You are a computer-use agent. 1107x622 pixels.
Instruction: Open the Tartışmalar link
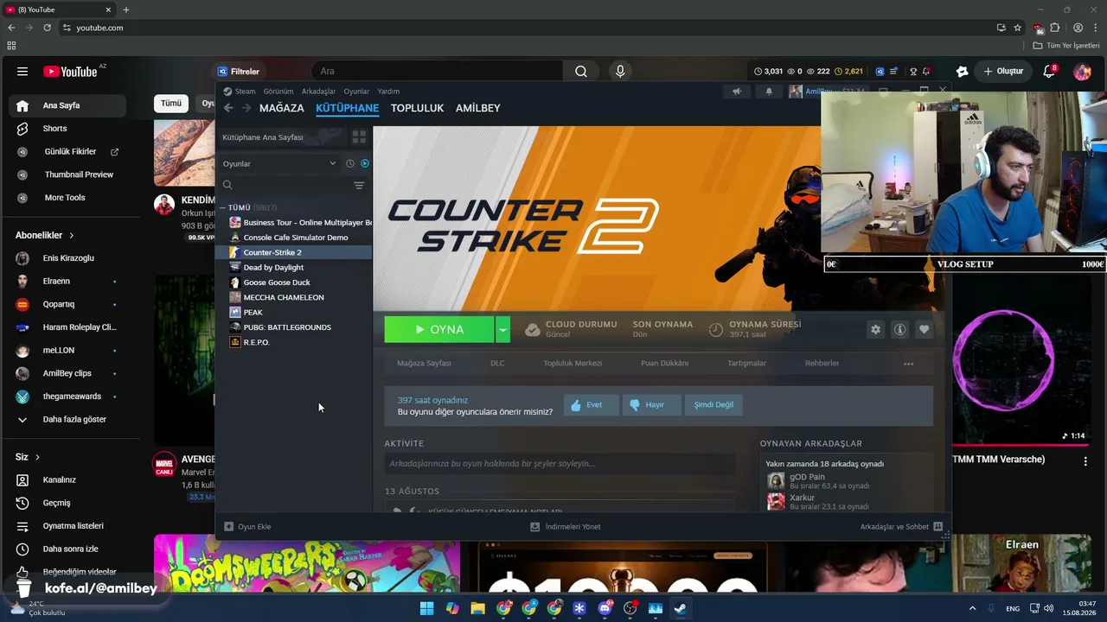(x=746, y=364)
